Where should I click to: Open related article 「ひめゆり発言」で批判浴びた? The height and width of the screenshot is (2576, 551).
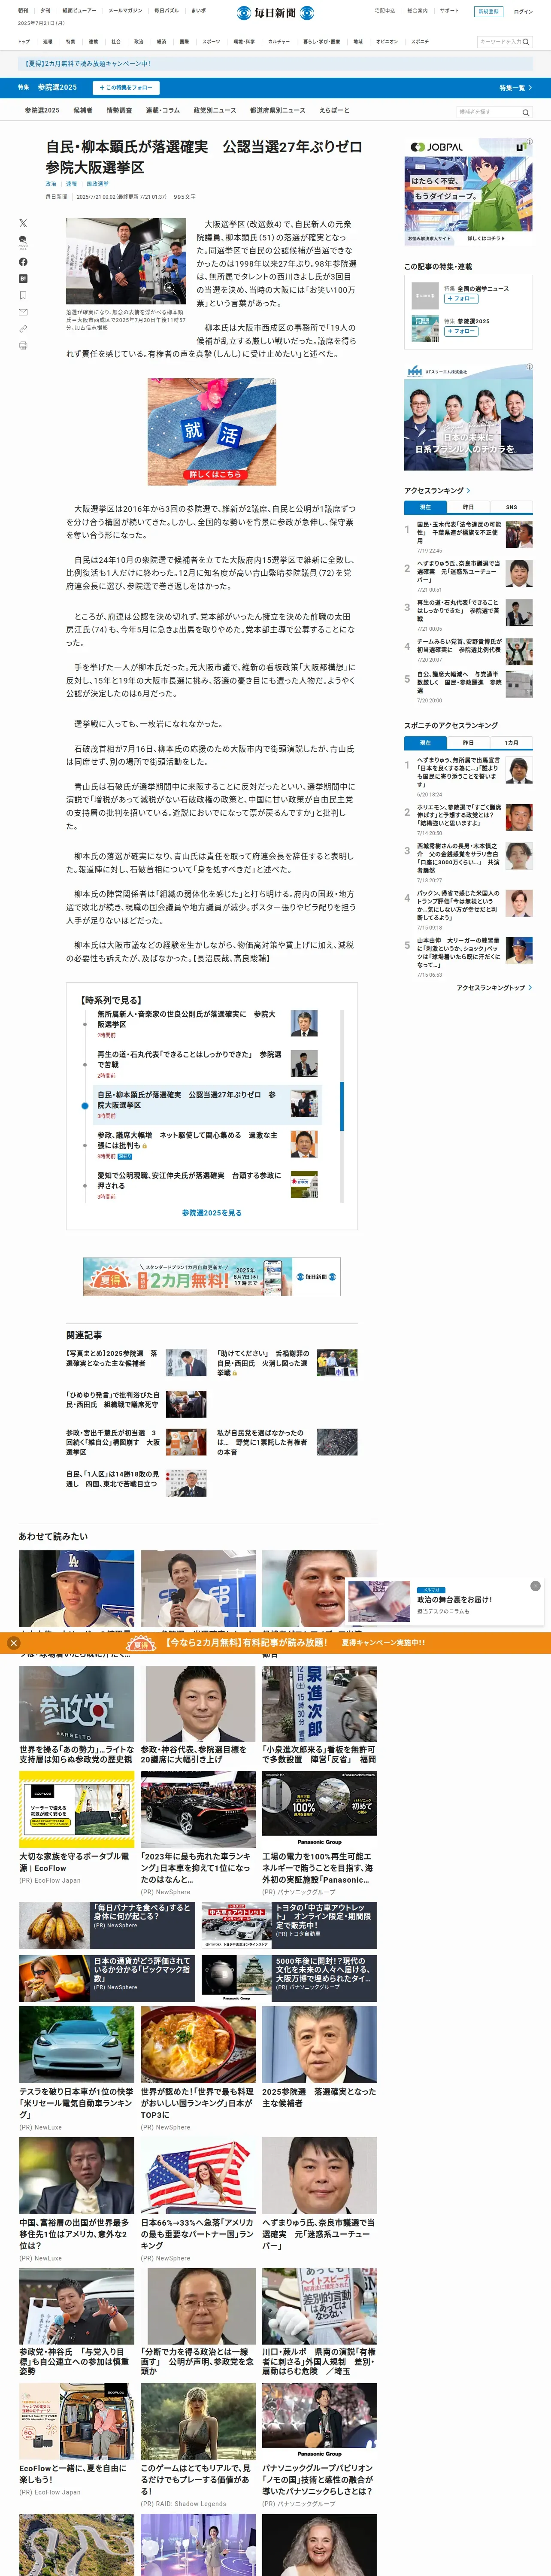point(112,1400)
